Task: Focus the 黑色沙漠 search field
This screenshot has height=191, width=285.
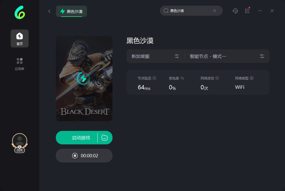Action: (x=191, y=11)
